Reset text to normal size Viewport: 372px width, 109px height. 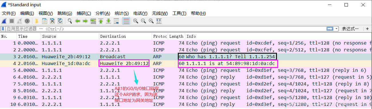151,21
